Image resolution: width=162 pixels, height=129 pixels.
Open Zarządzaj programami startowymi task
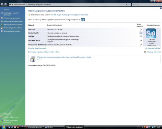click(x=11, y=14)
